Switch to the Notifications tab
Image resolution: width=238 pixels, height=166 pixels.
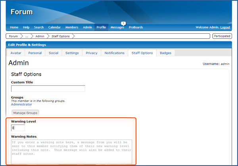coord(115,53)
